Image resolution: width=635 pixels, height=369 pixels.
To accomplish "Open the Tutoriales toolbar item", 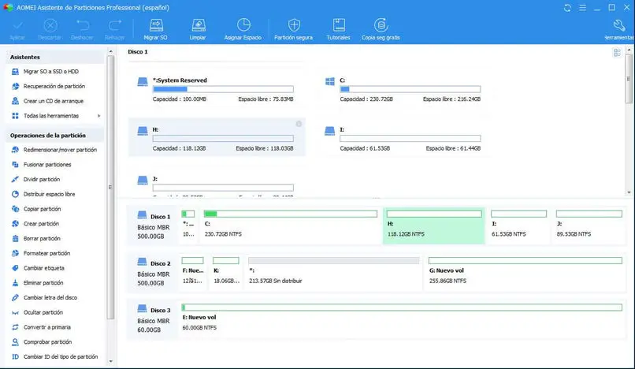I will pyautogui.click(x=338, y=29).
